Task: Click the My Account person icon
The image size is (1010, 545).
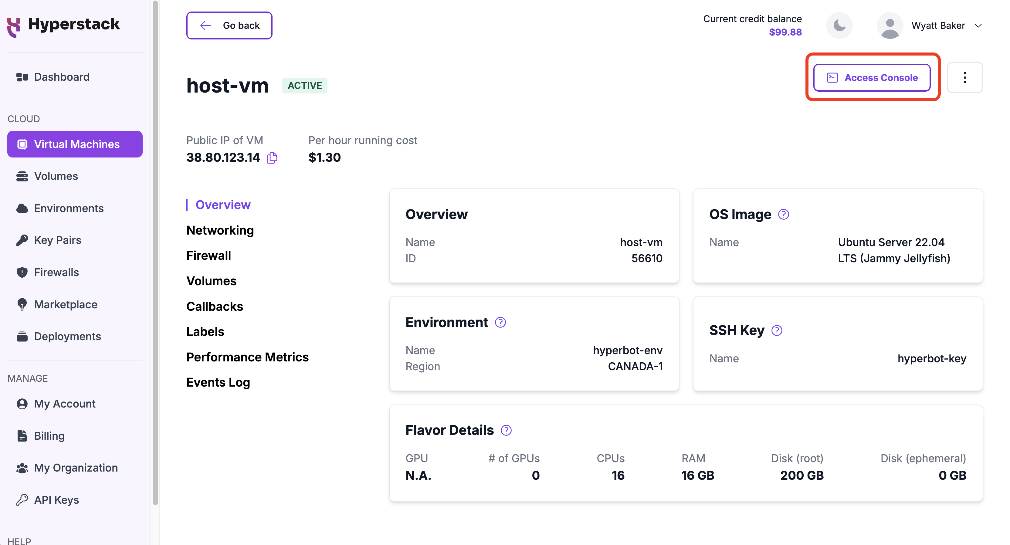Action: click(x=22, y=404)
